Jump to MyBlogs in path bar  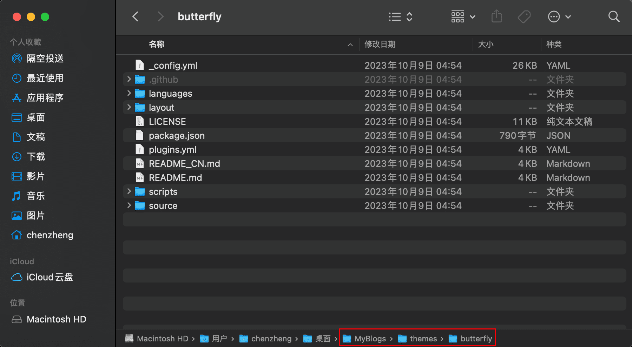[364, 339]
